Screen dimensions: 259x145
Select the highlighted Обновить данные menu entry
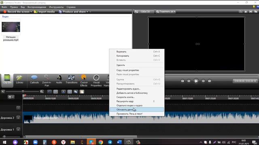click(137, 110)
